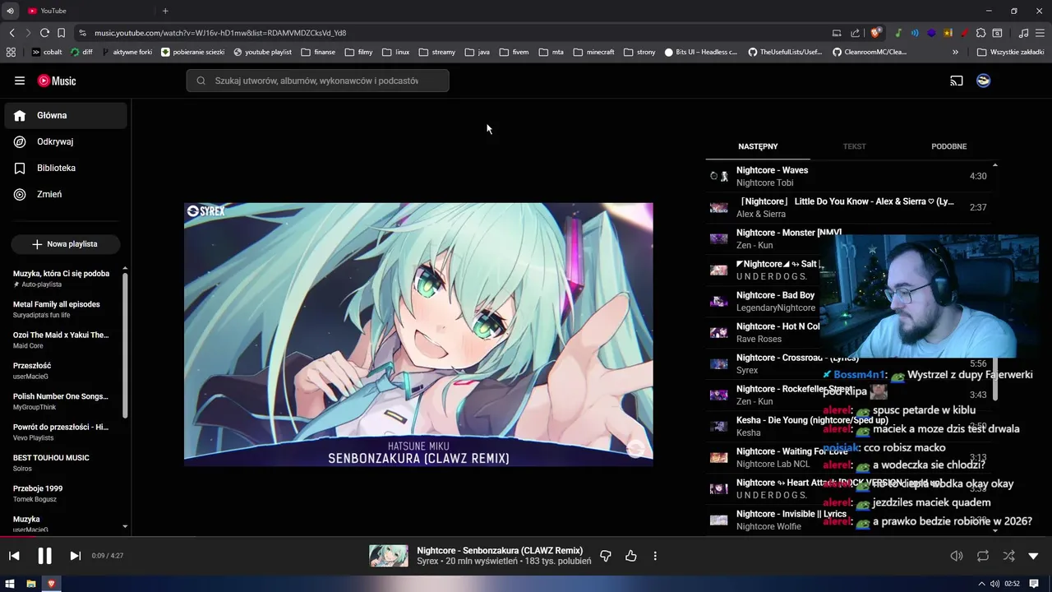Open Wszystkie zakładki folder
The width and height of the screenshot is (1052, 592).
click(x=1010, y=52)
